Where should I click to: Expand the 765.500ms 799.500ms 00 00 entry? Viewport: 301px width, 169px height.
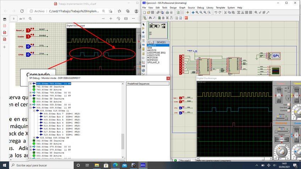pyautogui.click(x=31, y=92)
